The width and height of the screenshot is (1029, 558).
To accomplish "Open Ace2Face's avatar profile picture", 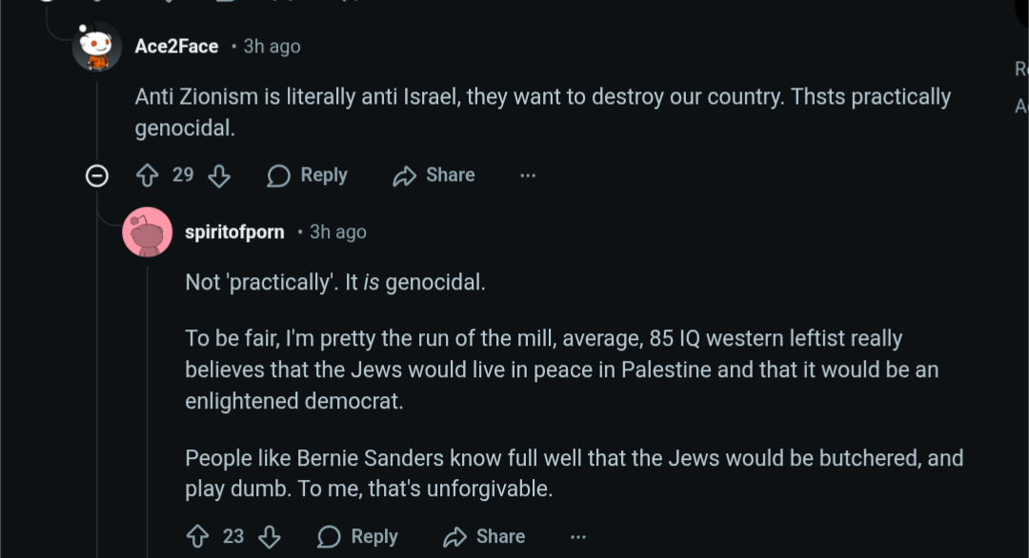I will 97,47.
